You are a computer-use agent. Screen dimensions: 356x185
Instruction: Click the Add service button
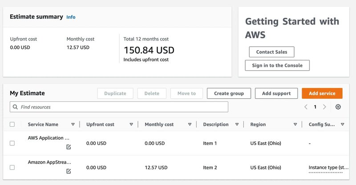coord(322,93)
